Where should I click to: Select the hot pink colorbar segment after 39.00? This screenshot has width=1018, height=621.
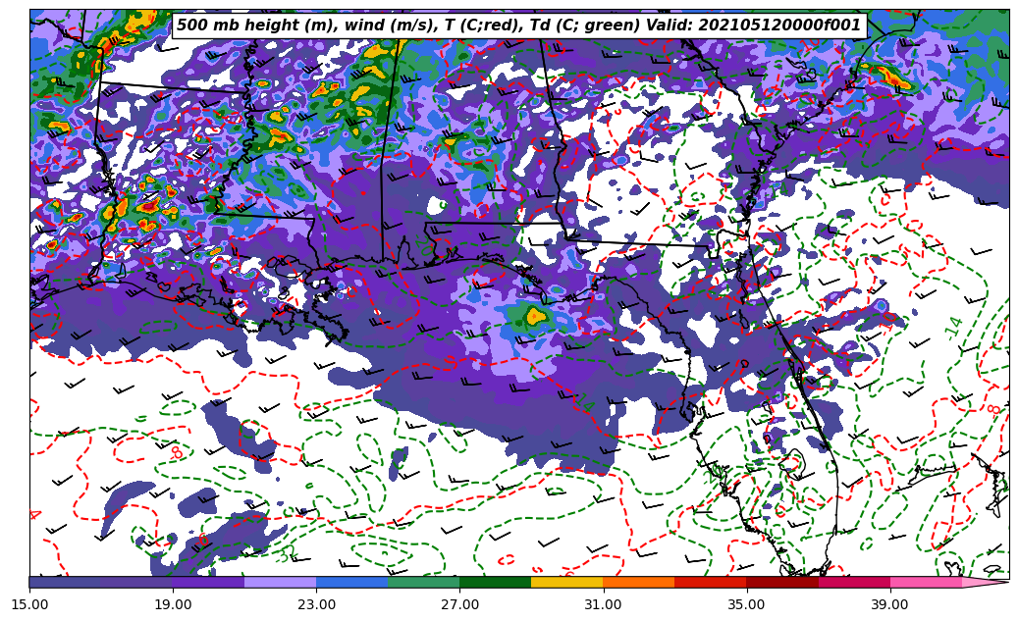tap(926, 582)
